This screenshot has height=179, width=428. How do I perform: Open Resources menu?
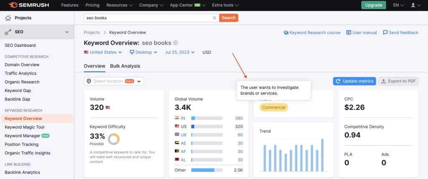[x=120, y=5]
